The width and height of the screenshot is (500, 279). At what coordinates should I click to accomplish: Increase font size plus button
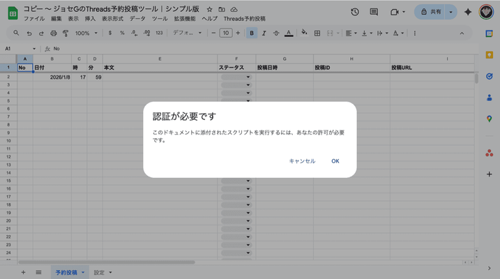click(x=238, y=33)
